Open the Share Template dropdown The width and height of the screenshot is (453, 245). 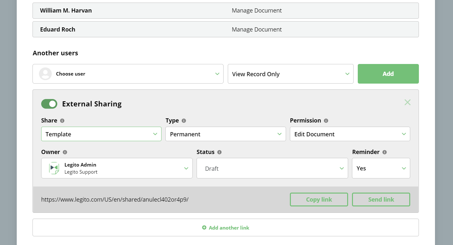pos(101,134)
